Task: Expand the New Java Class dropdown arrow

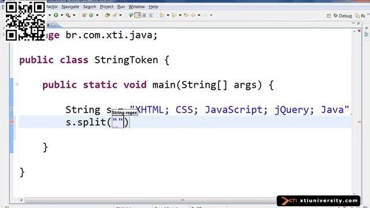Action: click(x=97, y=16)
